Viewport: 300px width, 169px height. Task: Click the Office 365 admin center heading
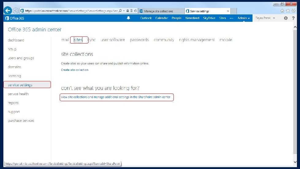click(x=35, y=29)
